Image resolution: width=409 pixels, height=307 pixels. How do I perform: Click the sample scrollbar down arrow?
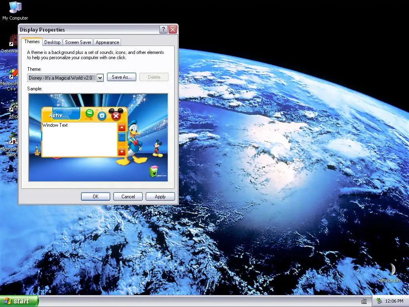[122, 152]
